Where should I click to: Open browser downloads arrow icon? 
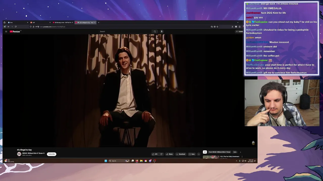point(232,27)
